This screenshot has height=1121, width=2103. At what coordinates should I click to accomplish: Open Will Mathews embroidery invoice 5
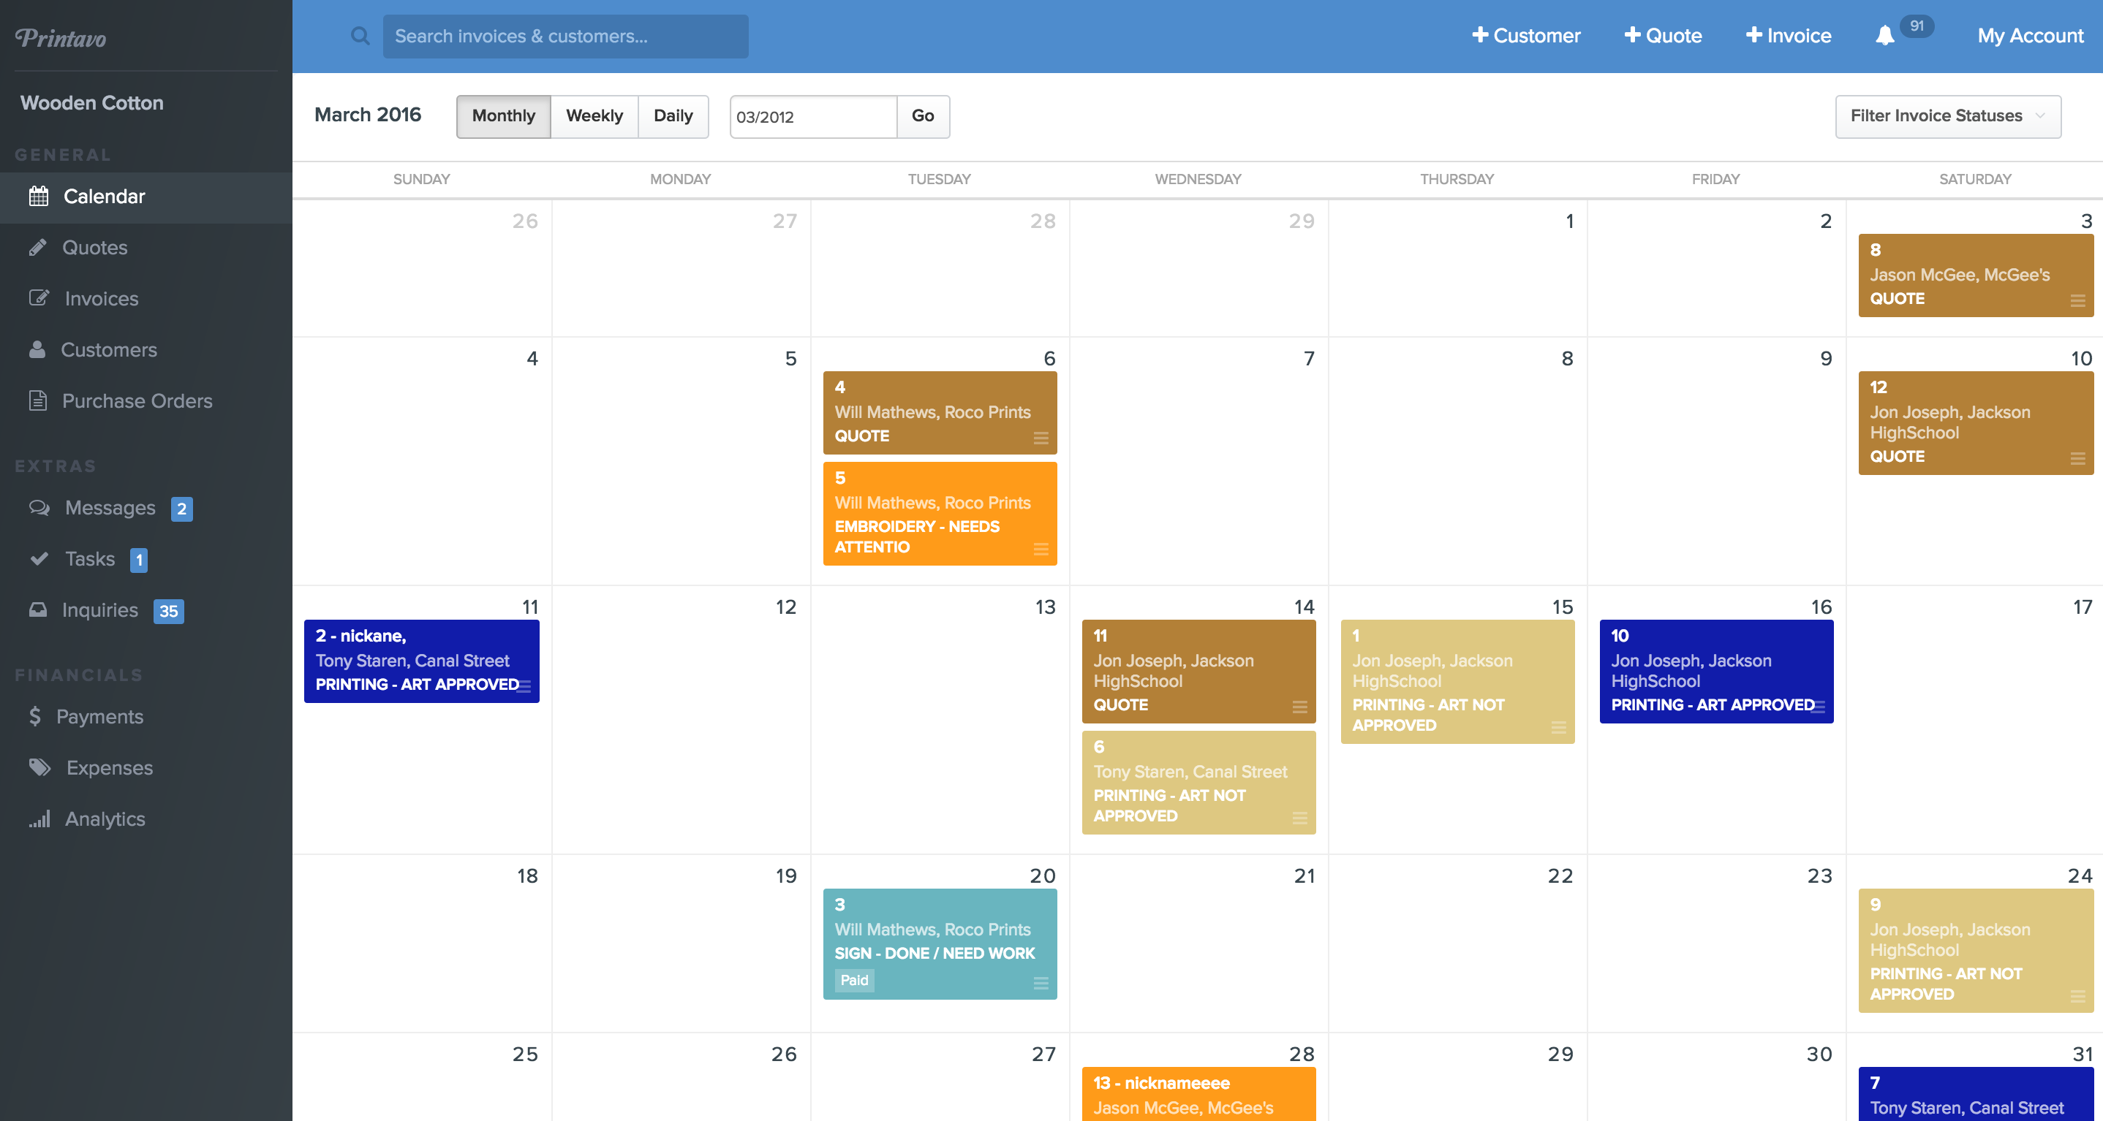pos(940,513)
